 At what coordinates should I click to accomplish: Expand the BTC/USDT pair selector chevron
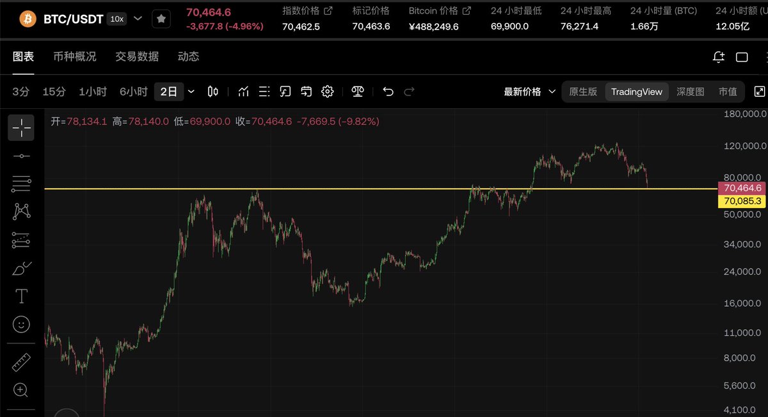pos(138,19)
